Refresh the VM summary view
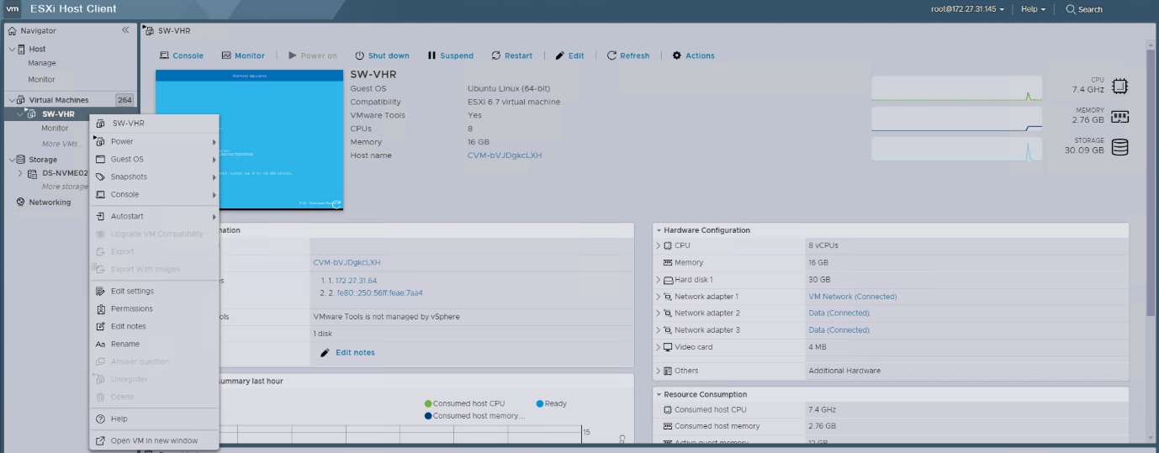1159x453 pixels. click(628, 55)
